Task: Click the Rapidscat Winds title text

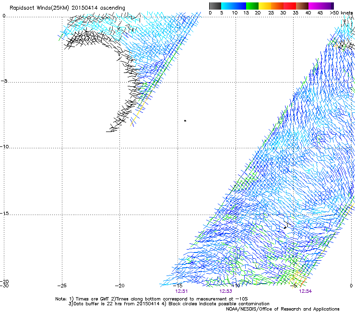Action: pos(67,8)
